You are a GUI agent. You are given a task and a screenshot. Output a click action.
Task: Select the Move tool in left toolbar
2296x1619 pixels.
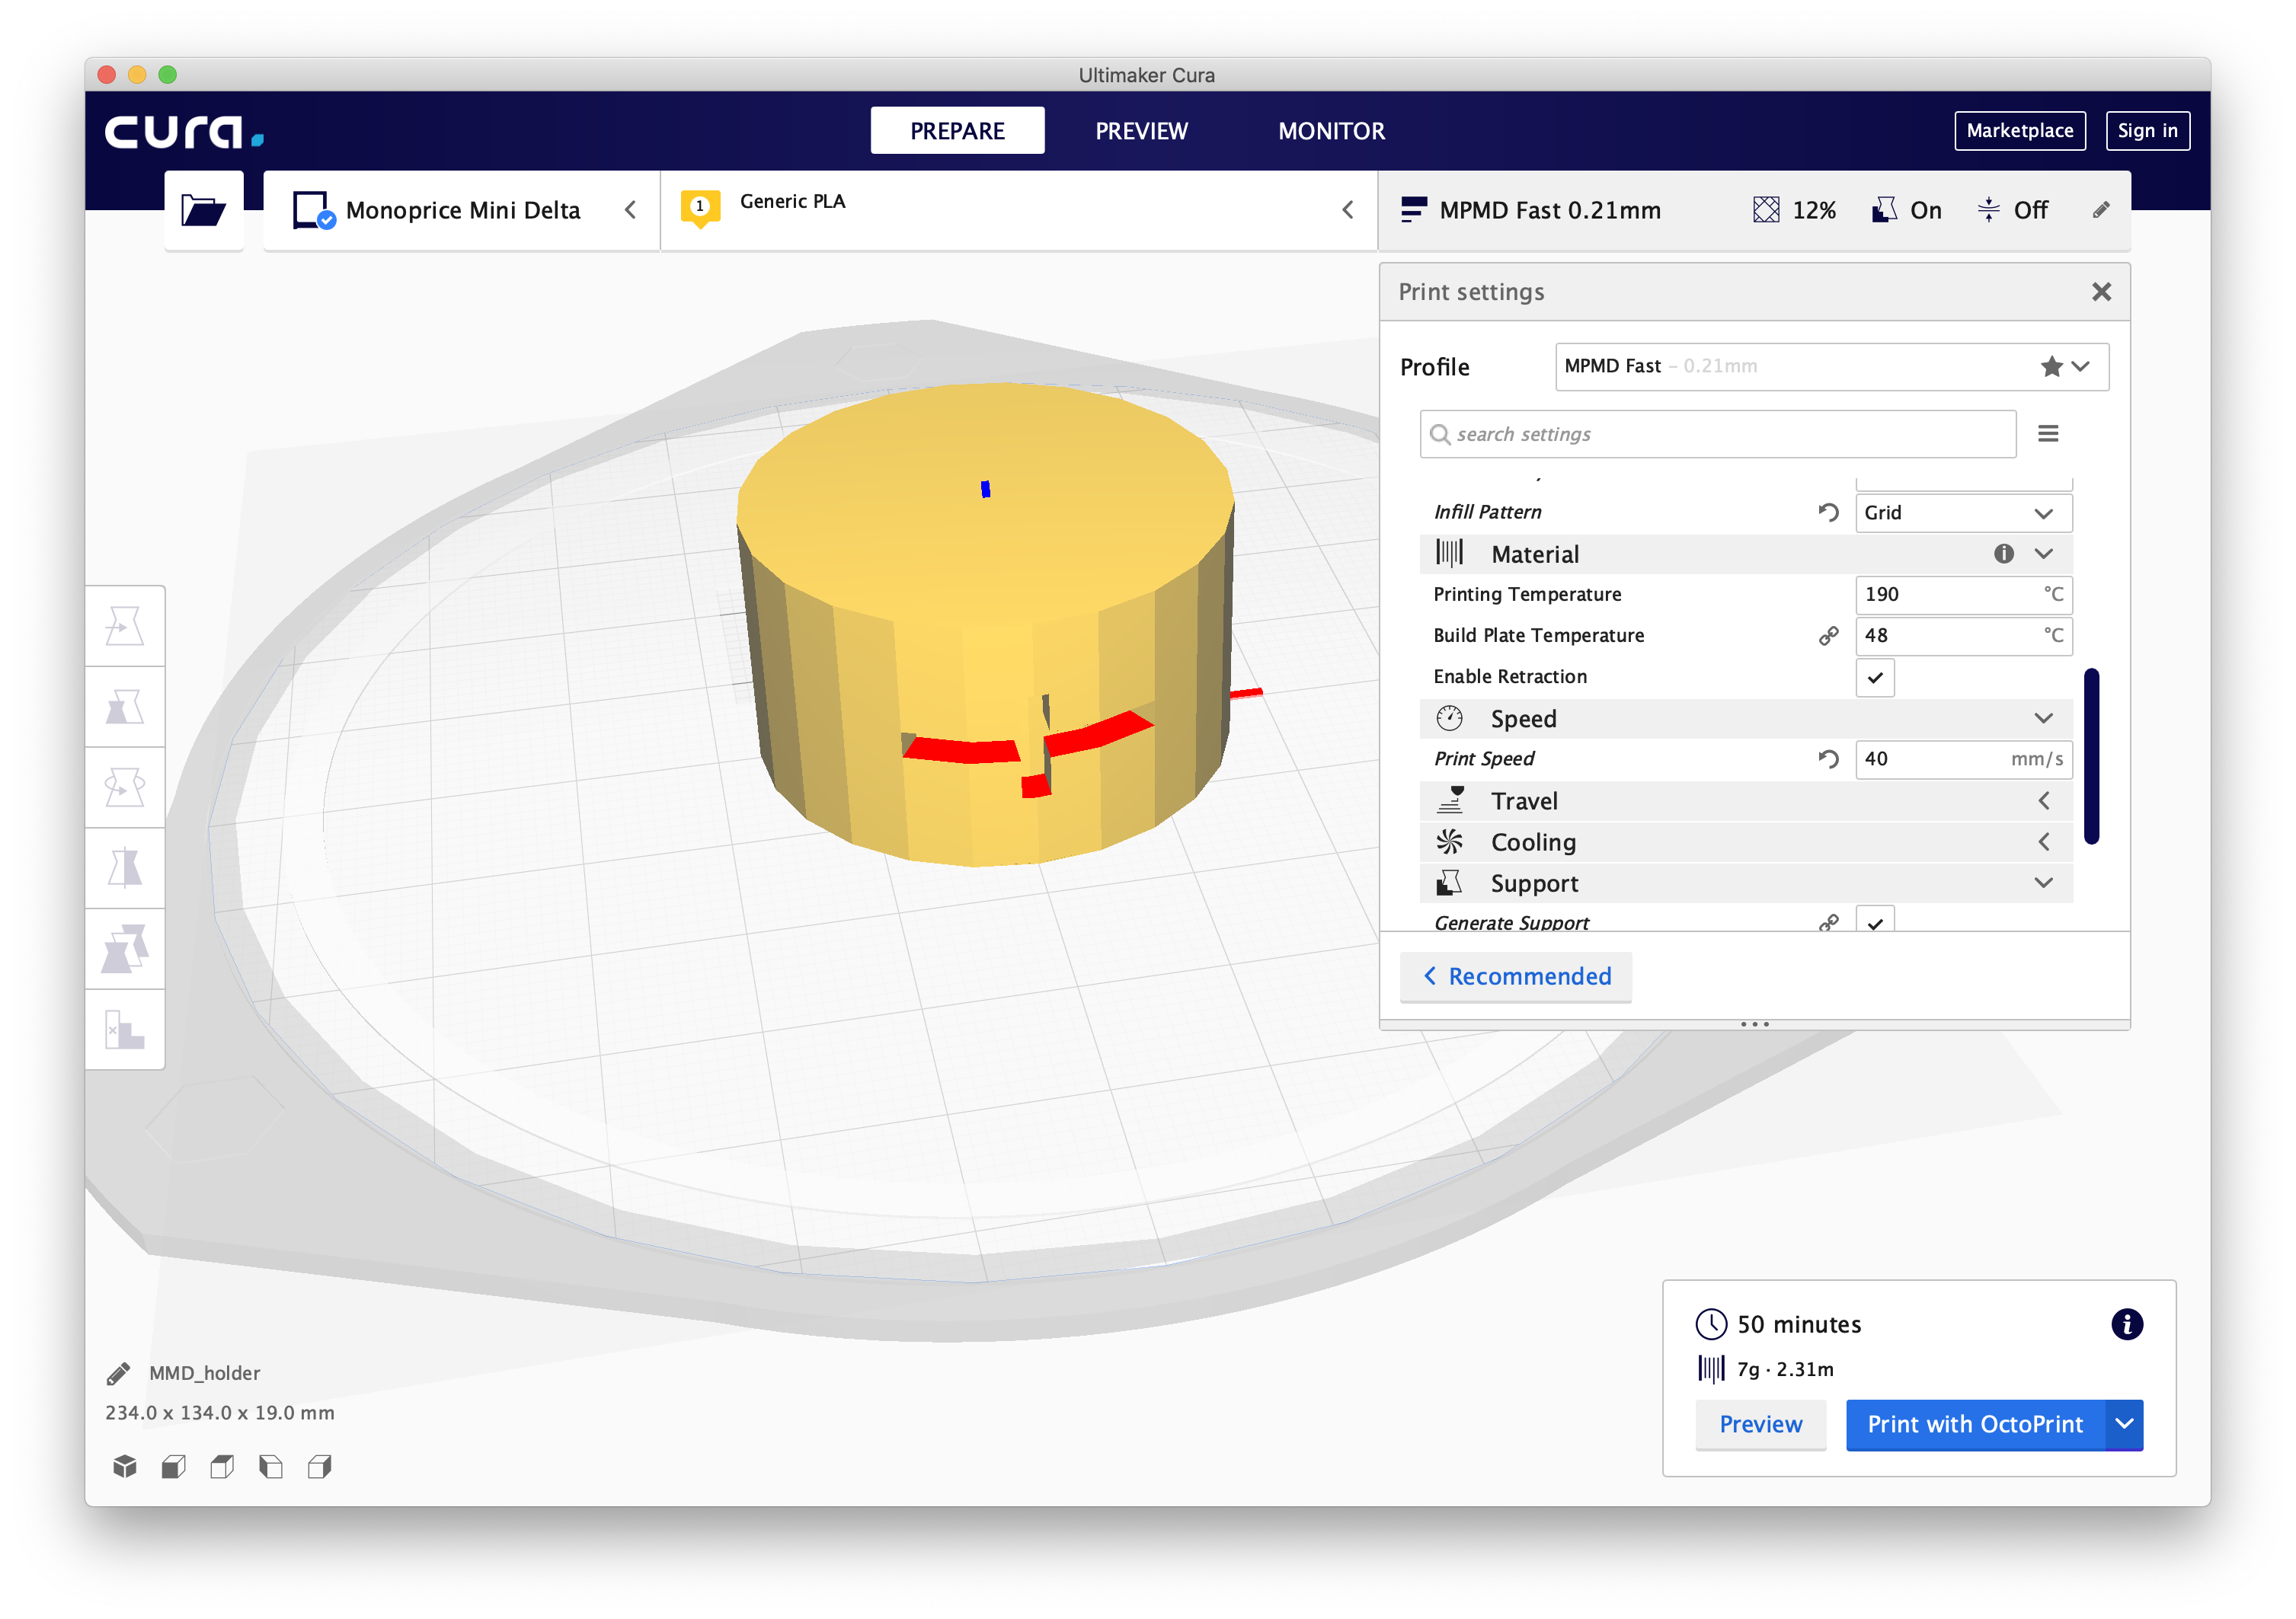pos(125,627)
